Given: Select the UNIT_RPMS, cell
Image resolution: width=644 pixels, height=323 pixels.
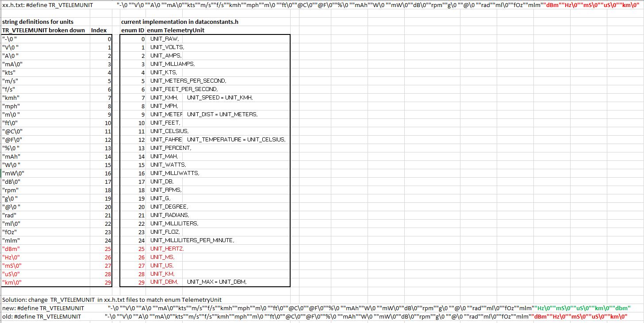Looking at the screenshot, I should click(x=166, y=190).
